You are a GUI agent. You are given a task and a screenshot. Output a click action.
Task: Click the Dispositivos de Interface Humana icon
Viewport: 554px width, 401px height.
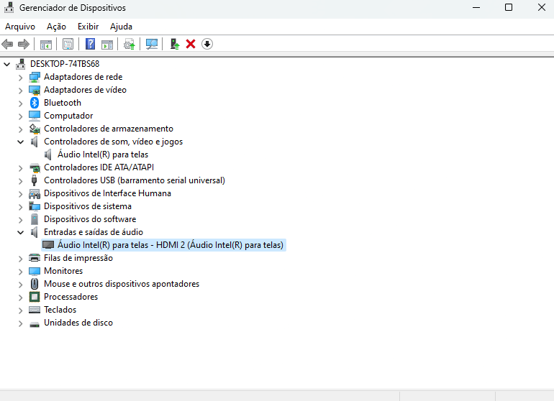[35, 193]
